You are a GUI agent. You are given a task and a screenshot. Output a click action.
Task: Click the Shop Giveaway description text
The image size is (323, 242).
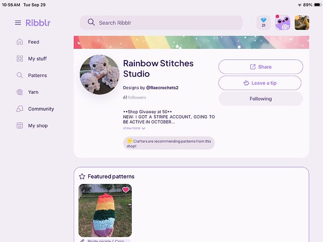click(x=169, y=117)
